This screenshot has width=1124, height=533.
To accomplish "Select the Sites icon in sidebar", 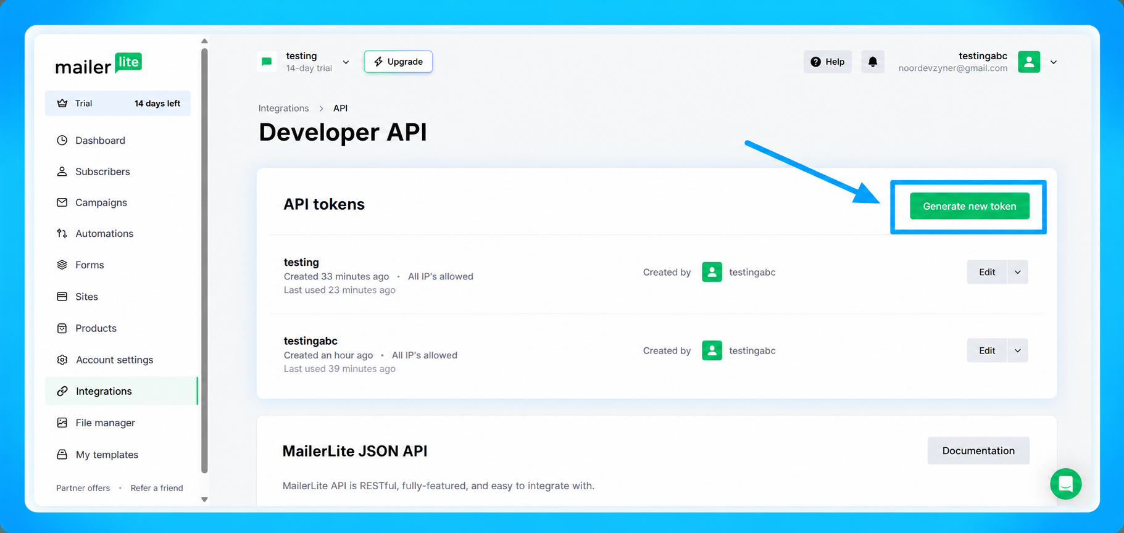I will pos(62,297).
